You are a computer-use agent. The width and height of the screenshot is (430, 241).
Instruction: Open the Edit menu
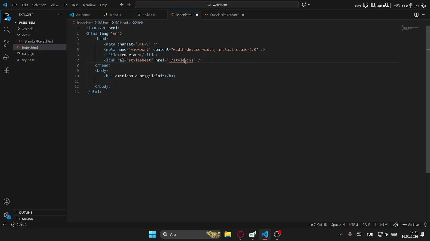click(25, 5)
